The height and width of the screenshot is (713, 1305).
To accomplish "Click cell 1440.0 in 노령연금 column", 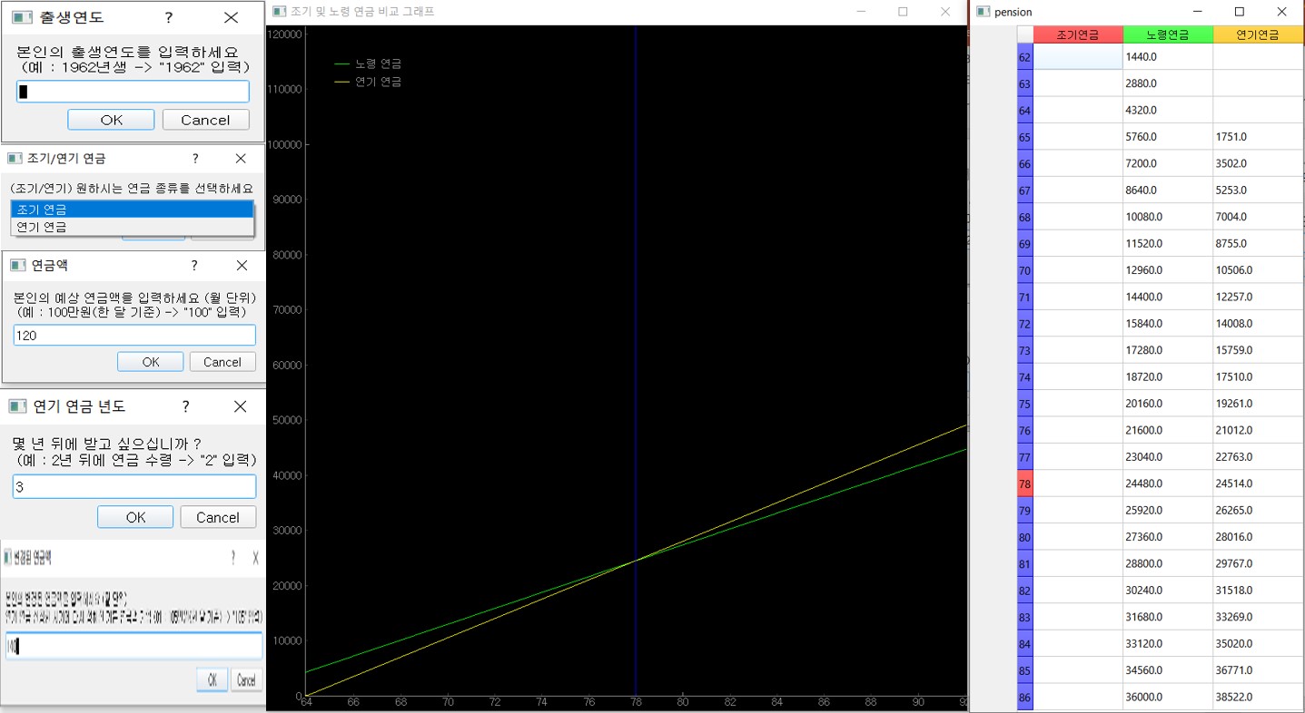I will (1168, 57).
